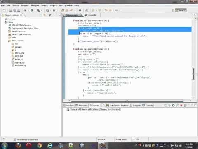Viewport: 198px width, 149px height.
Task: Click the Open Perspective icon
Action: tap(173, 10)
